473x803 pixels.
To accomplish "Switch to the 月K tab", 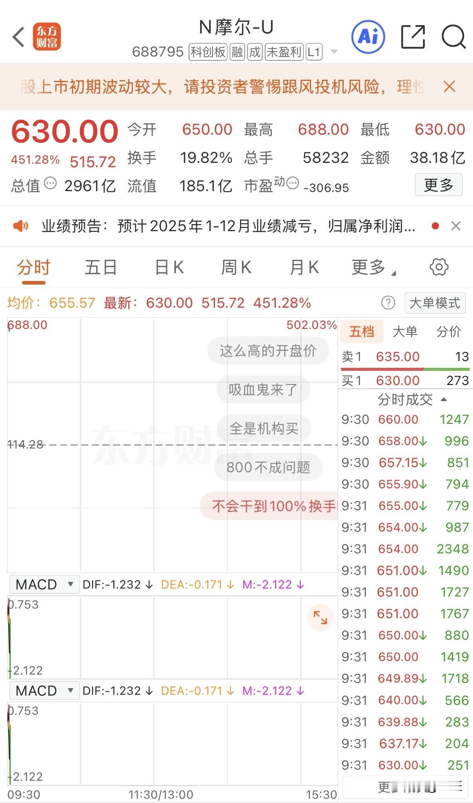I will pyautogui.click(x=304, y=268).
